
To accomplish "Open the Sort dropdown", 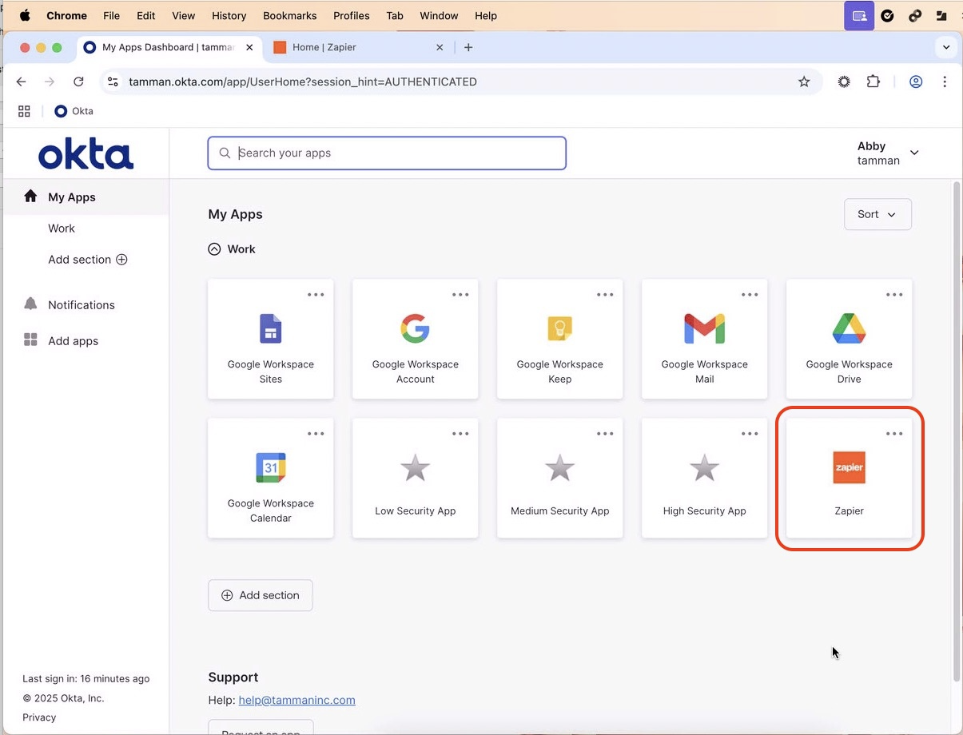I will coord(877,214).
